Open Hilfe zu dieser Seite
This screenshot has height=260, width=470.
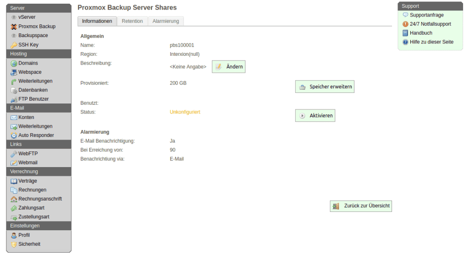point(431,42)
